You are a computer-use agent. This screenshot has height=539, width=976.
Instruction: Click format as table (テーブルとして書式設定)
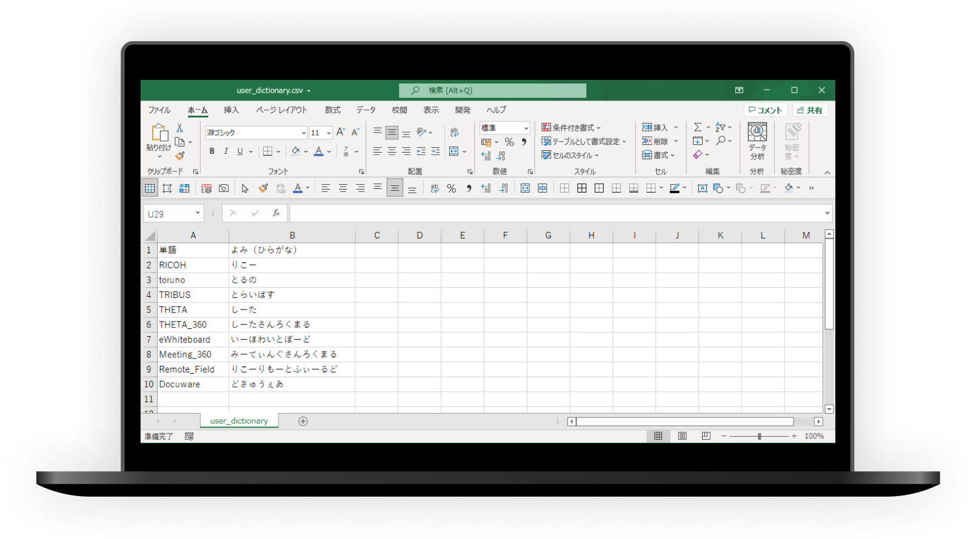584,141
